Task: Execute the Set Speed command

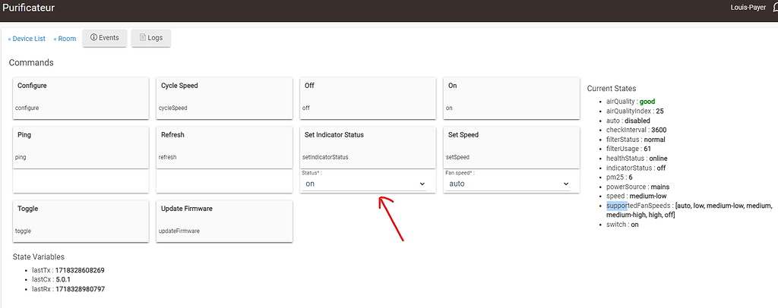Action: pyautogui.click(x=511, y=148)
